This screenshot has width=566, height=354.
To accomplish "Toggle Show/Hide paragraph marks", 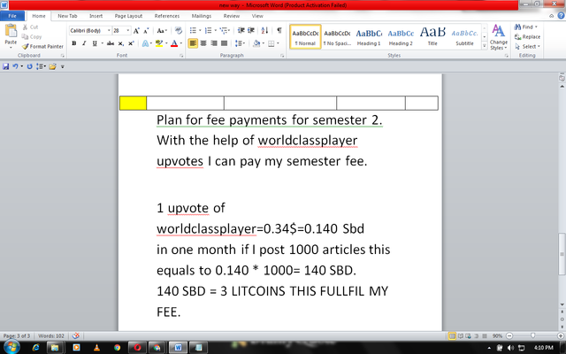I will [279, 30].
